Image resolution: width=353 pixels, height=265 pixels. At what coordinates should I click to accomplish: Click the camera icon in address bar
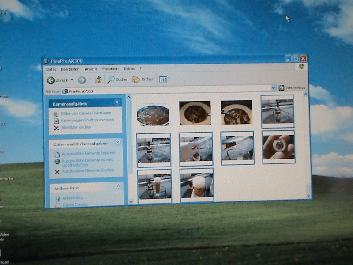pos(65,91)
